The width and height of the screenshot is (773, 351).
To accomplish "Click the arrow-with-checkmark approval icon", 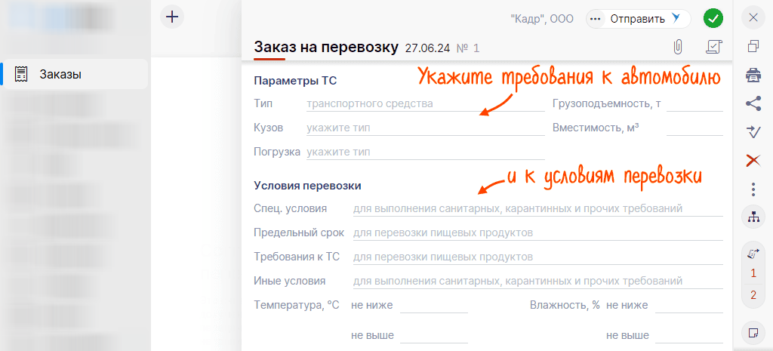I will coord(753,131).
